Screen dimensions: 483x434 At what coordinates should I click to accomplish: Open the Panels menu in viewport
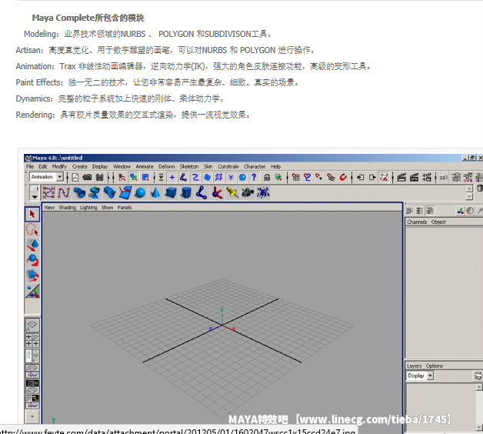[125, 208]
